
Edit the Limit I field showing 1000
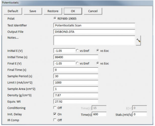(76, 82)
